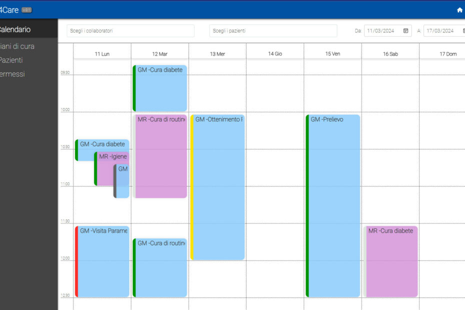Select the 17 Dom day header
Image resolution: width=465 pixels, height=310 pixels.
point(448,54)
